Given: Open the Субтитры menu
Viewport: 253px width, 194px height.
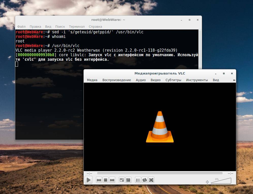Looking at the screenshot, I should click(173, 80).
